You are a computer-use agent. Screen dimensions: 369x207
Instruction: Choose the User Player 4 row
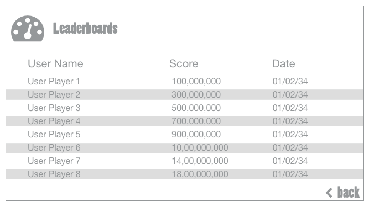click(x=185, y=121)
